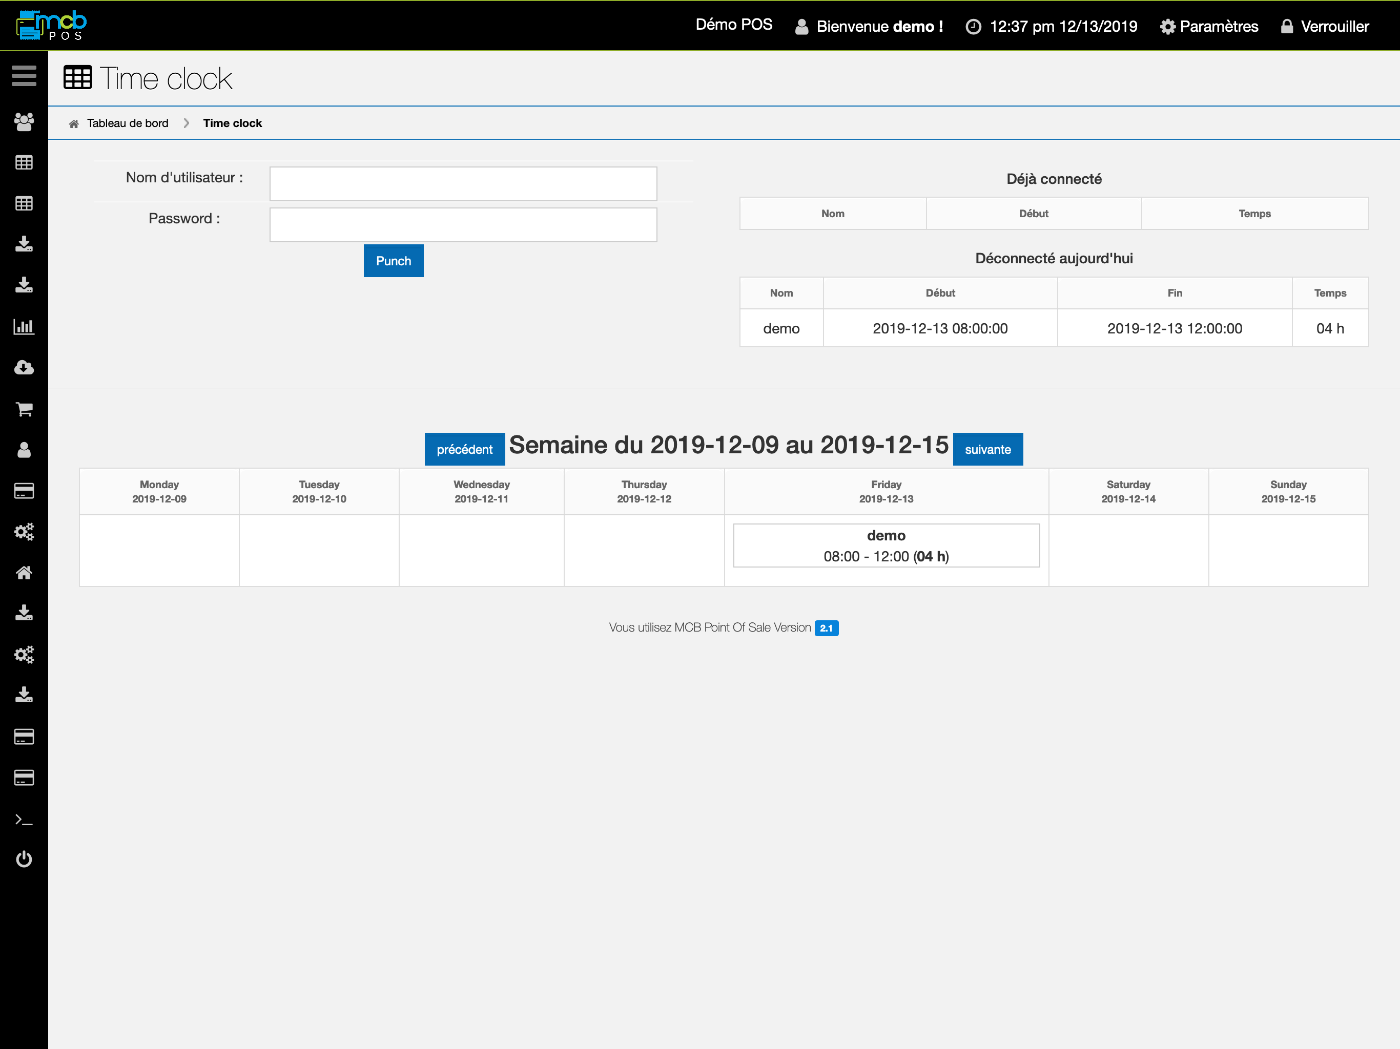
Task: Click gears icon directly above home icon
Action: (x=24, y=532)
